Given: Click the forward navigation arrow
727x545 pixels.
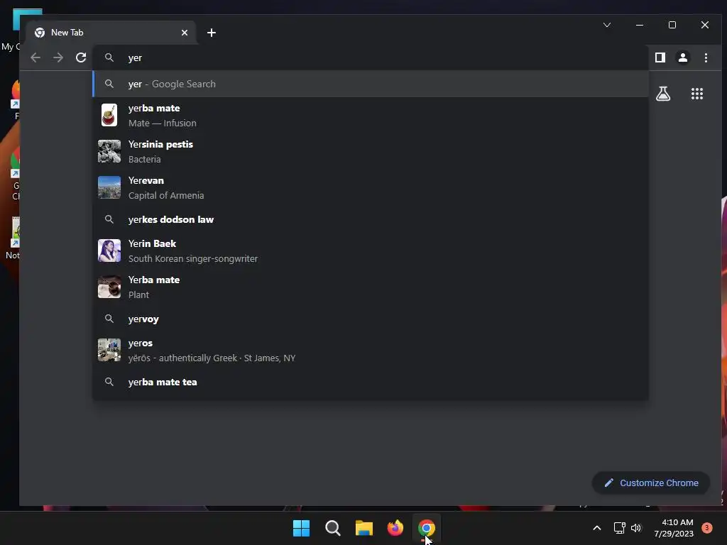Looking at the screenshot, I should pos(58,57).
